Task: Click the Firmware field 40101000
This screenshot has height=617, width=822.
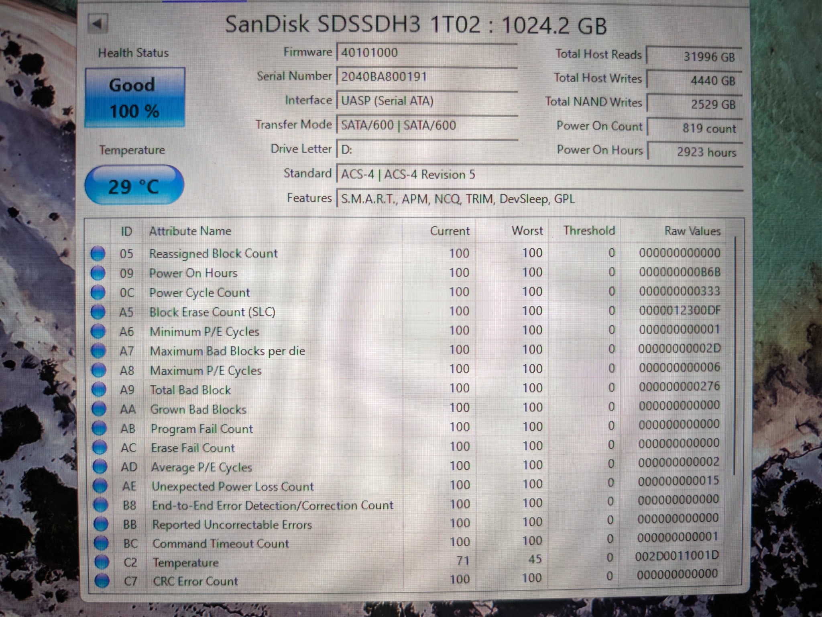Action: pyautogui.click(x=427, y=53)
